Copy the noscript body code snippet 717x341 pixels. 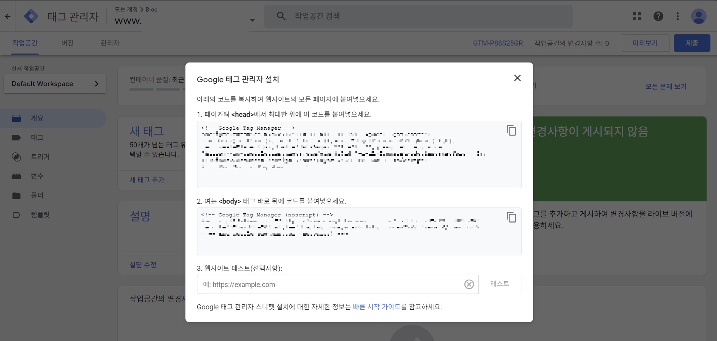coord(511,217)
